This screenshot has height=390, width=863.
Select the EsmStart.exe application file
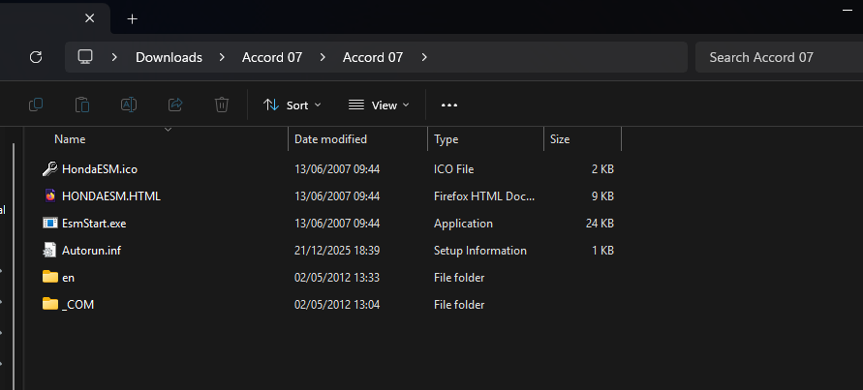click(94, 223)
